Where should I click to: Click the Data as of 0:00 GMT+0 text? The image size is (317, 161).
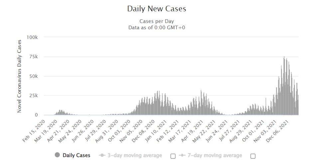[x=157, y=28]
